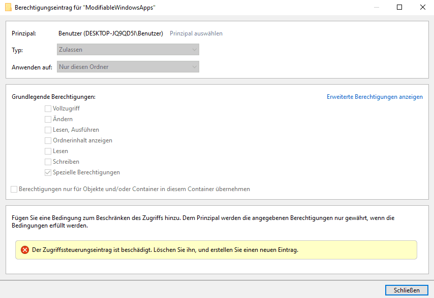Click the damaged access entry warning message
The width and height of the screenshot is (434, 298).
pos(165,250)
